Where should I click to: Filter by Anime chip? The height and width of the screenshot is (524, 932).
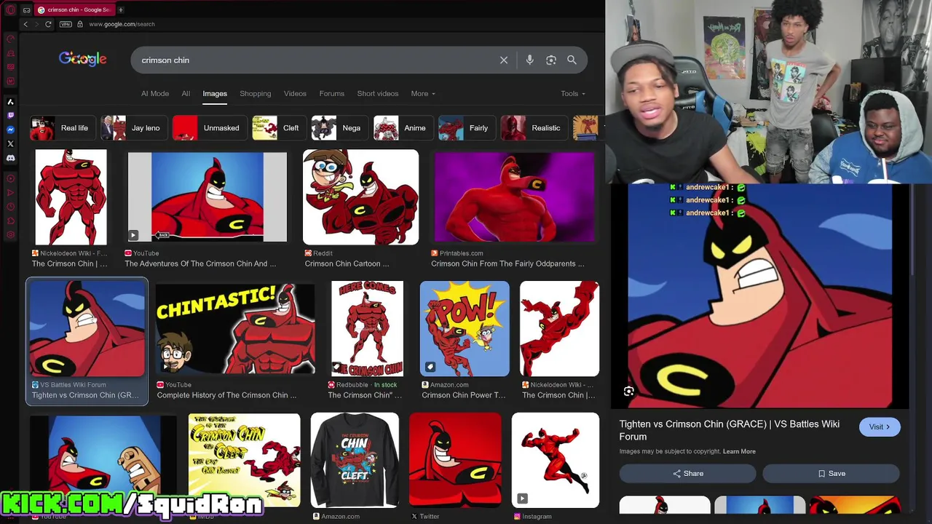pyautogui.click(x=403, y=128)
